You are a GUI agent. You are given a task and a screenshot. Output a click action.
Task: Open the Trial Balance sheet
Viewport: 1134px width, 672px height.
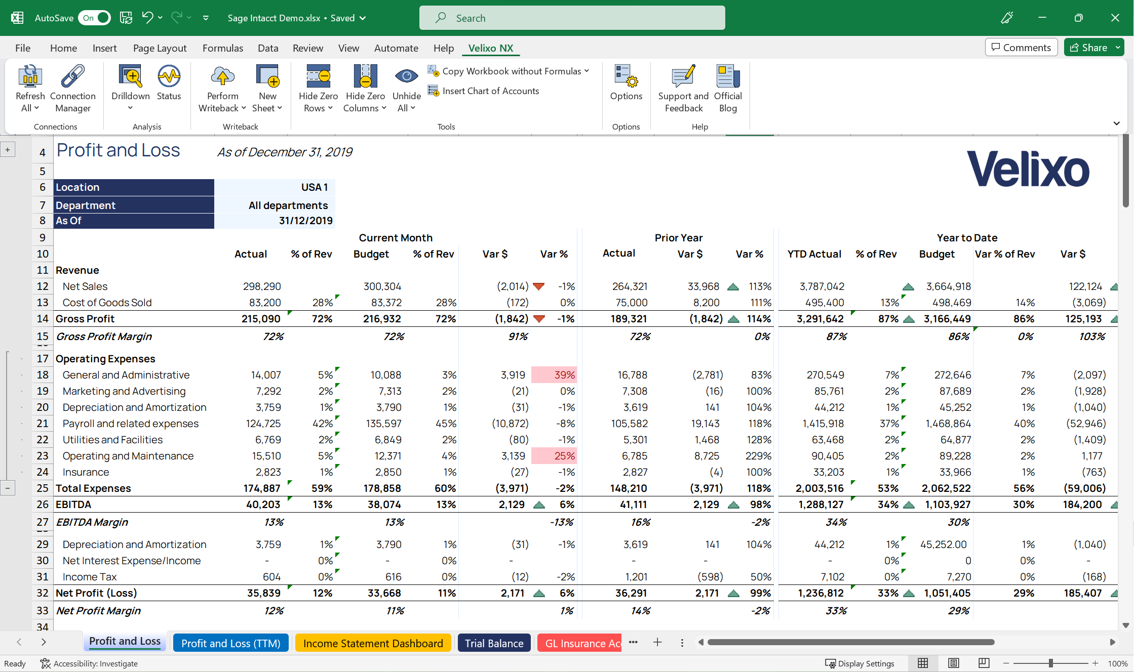pyautogui.click(x=494, y=643)
